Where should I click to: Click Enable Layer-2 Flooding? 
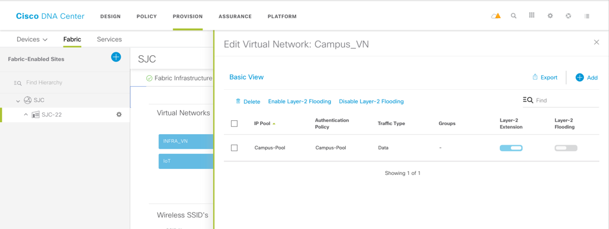[299, 101]
